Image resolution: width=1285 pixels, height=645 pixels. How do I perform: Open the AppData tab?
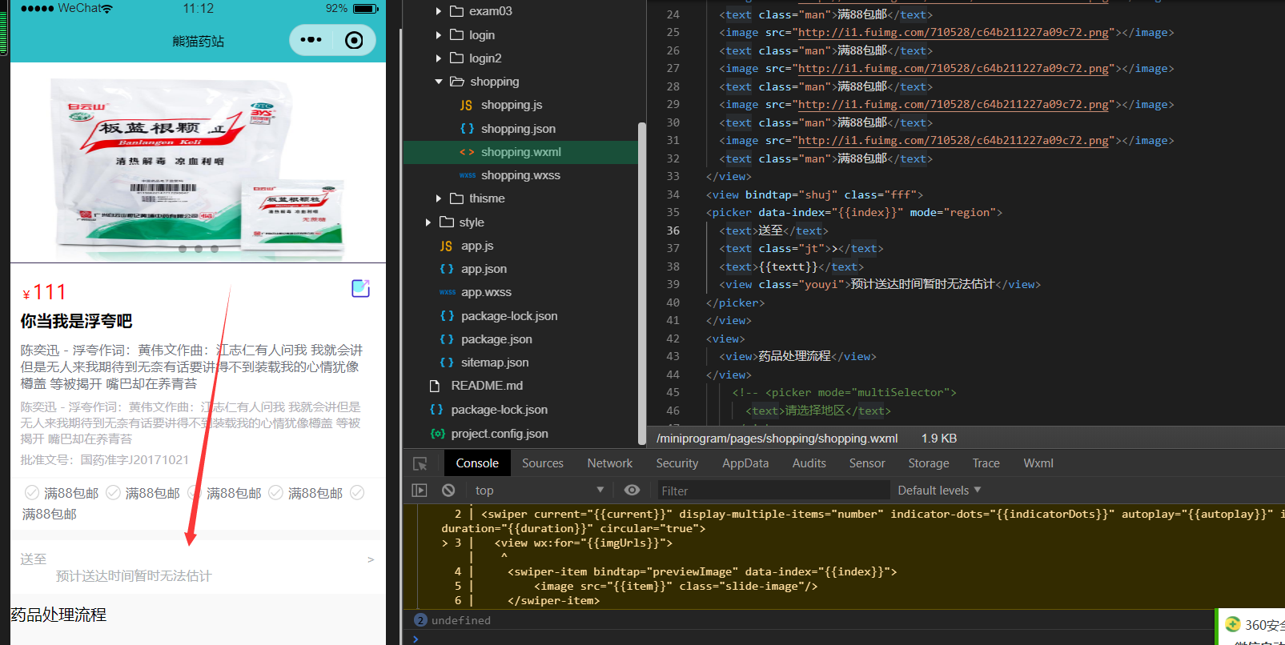point(745,463)
